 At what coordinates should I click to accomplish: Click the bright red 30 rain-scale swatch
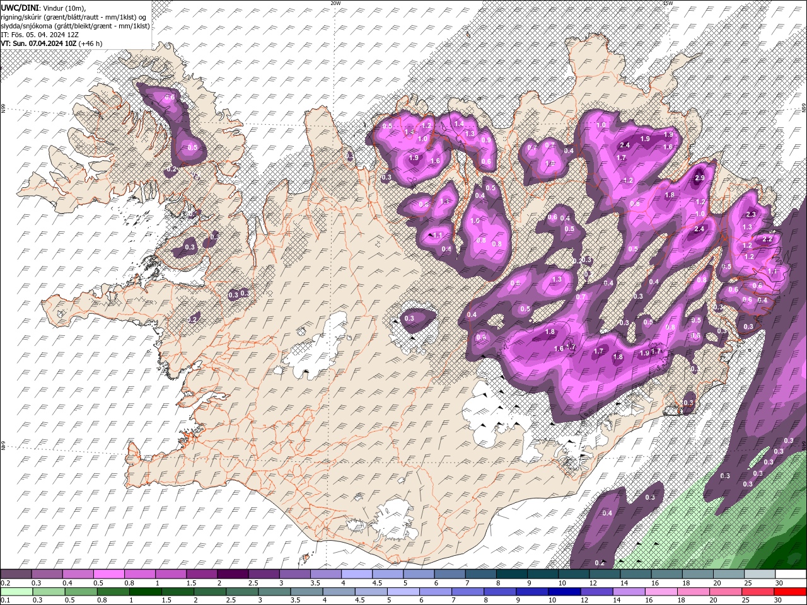tap(790, 591)
